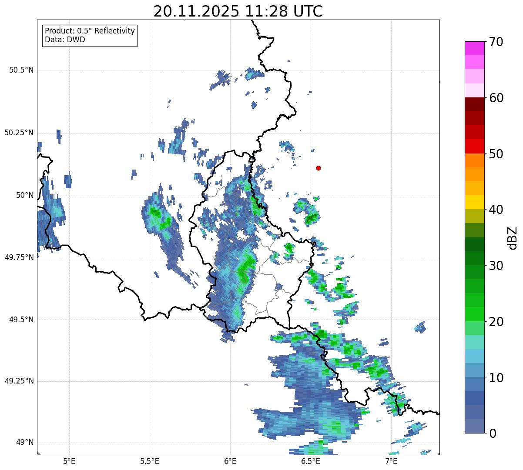Click the latitude label "49°N"
Image resolution: width=523 pixels, height=470 pixels.
click(x=25, y=443)
